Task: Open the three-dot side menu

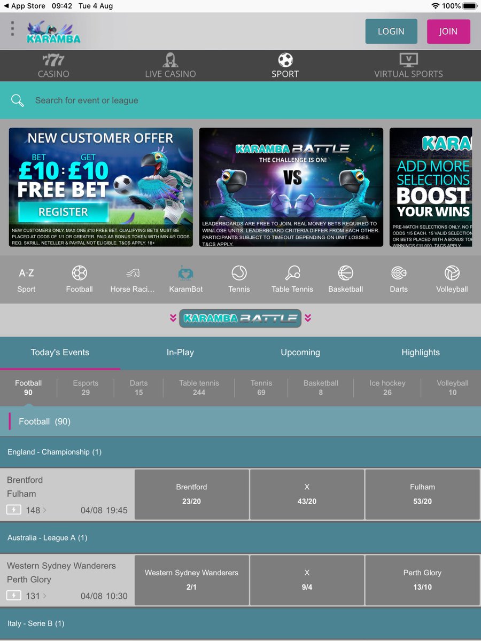Action: pyautogui.click(x=12, y=29)
